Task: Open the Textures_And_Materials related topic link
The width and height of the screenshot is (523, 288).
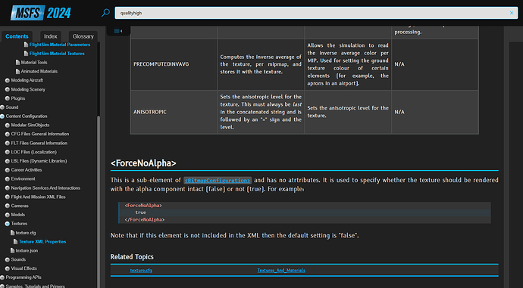Action: (281, 271)
